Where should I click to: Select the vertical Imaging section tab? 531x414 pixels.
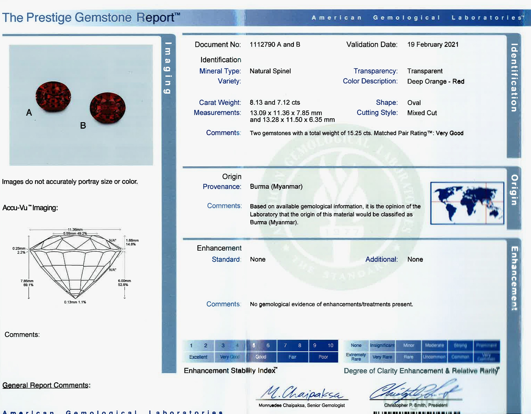(x=168, y=68)
